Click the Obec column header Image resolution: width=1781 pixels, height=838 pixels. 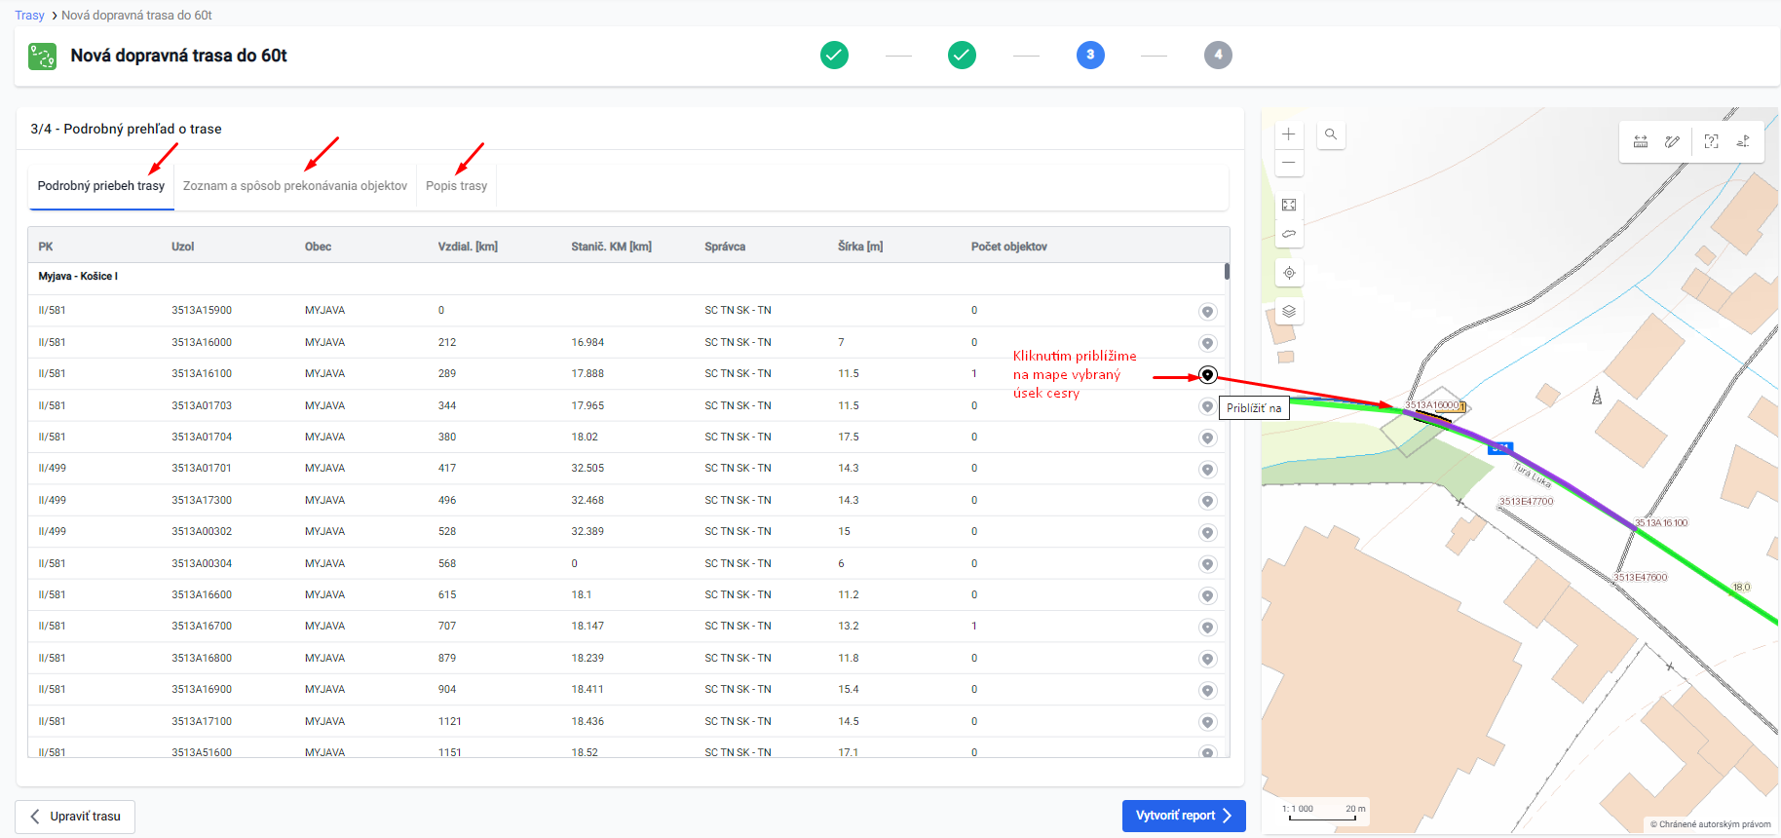point(318,247)
